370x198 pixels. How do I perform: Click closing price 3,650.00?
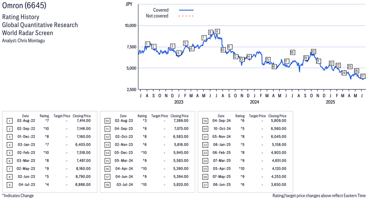pos(279,184)
